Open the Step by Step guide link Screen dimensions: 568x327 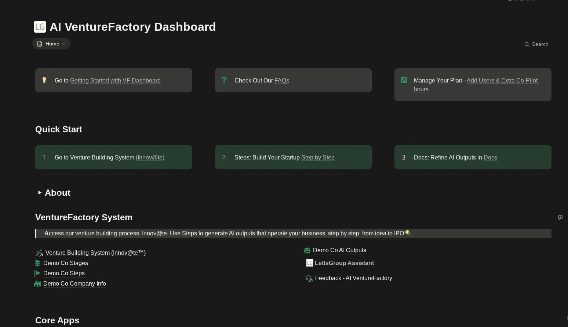point(318,157)
